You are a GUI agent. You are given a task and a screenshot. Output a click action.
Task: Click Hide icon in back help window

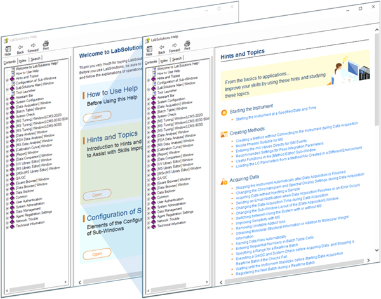click(x=8, y=50)
